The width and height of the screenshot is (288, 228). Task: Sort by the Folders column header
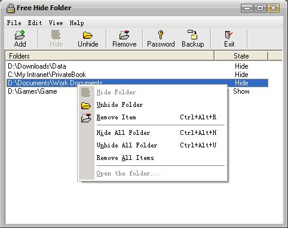pyautogui.click(x=109, y=56)
